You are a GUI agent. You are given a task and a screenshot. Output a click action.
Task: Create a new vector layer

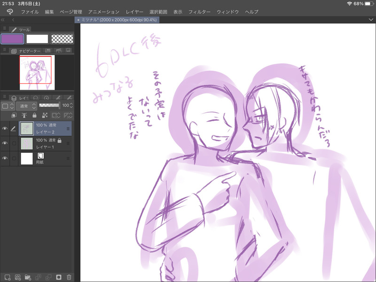coord(18,277)
